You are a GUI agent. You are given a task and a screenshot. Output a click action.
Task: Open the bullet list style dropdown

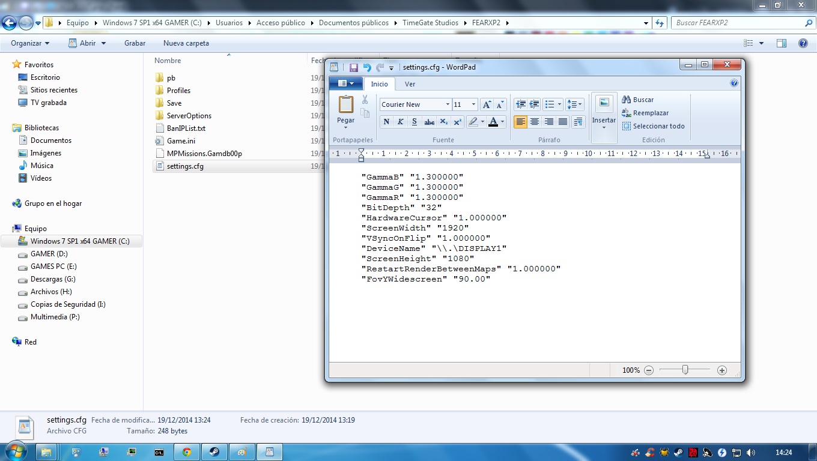pos(559,104)
